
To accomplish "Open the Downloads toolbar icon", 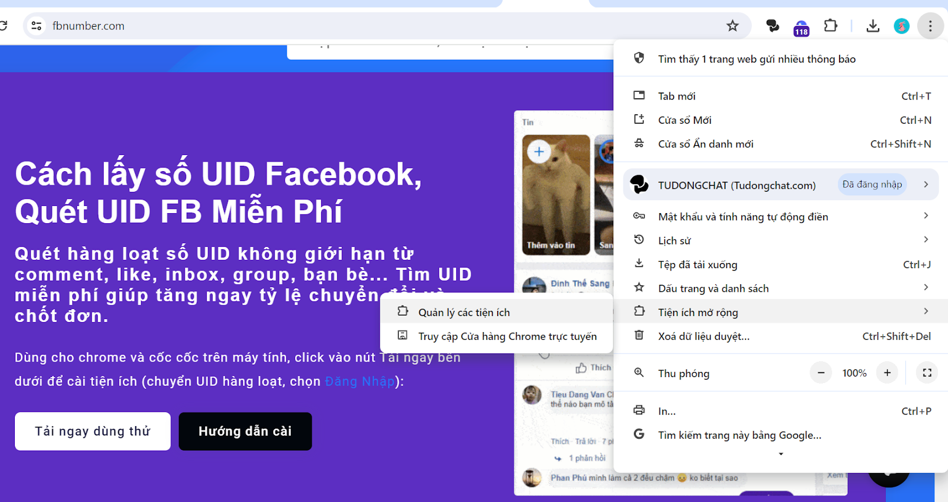I will 873,26.
